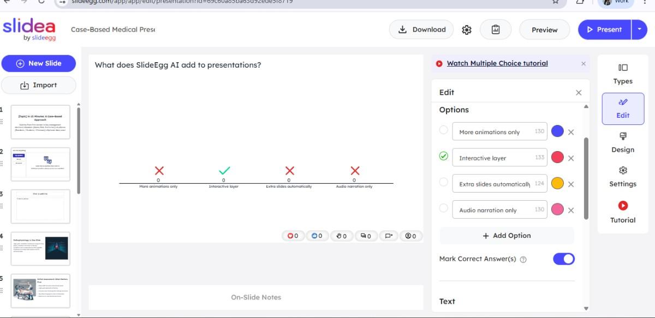This screenshot has width=655, height=318.
Task: Select slide 2 thumbnail
Action: (x=40, y=164)
